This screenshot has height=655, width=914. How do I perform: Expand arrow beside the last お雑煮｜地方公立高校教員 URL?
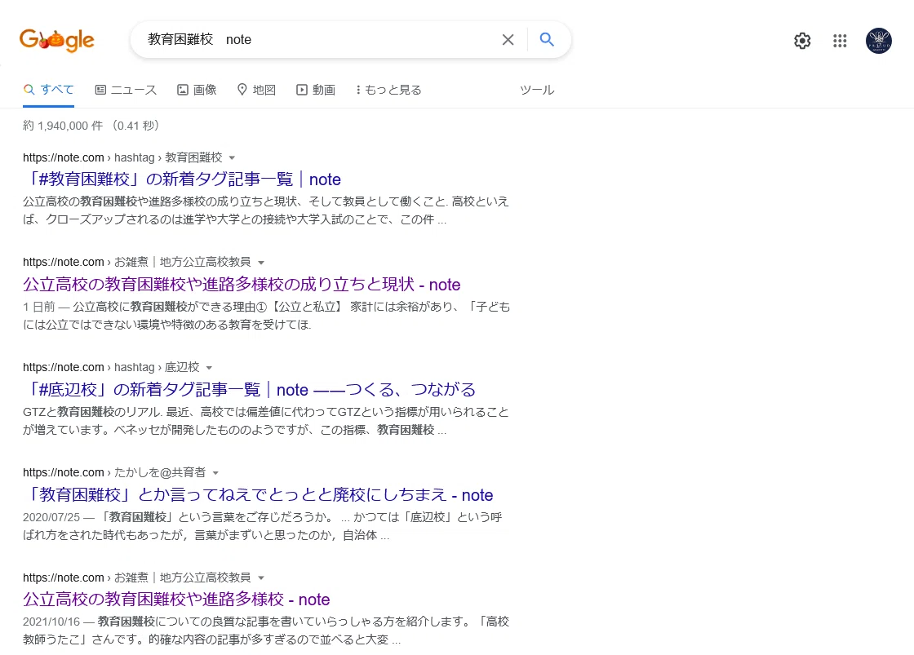[261, 578]
